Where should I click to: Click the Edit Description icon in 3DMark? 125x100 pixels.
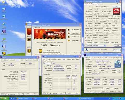68,30
